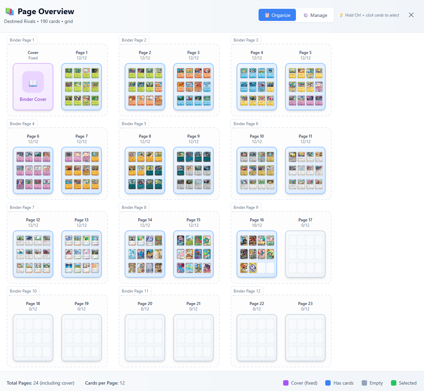Click the gear icon on the Manage button
Image resolution: width=424 pixels, height=391 pixels.
click(x=306, y=15)
